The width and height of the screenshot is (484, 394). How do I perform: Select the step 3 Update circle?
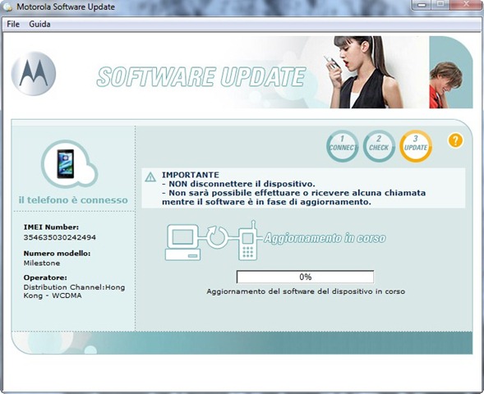click(416, 146)
